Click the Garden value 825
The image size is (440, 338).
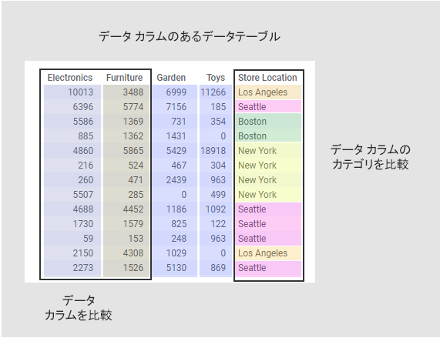click(179, 223)
